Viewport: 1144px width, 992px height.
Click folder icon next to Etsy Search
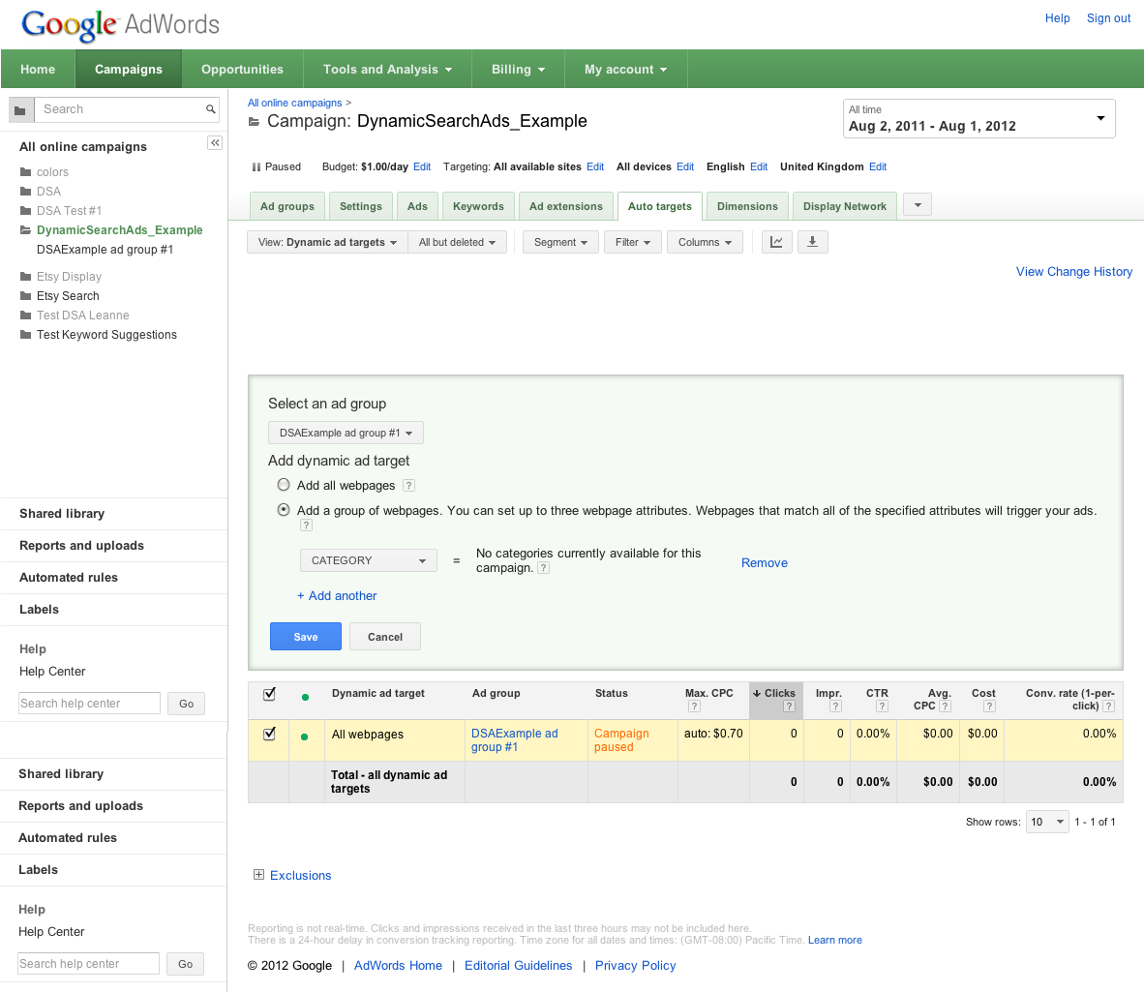25,296
